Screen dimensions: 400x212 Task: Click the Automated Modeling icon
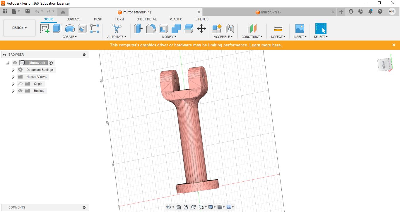pos(117,29)
